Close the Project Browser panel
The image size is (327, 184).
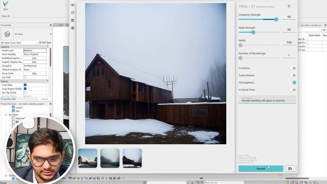(x=51, y=104)
